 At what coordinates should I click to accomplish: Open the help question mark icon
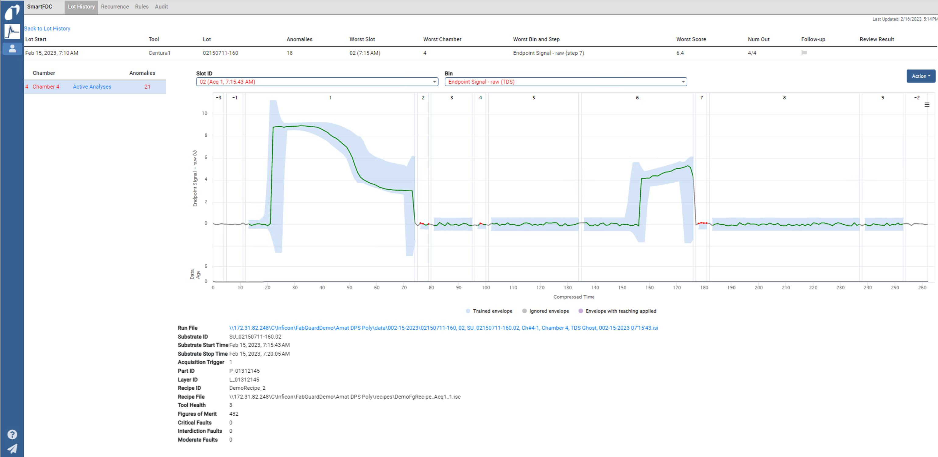tap(12, 434)
